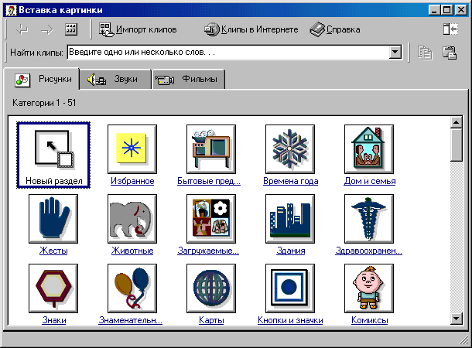
Task: Open the Карты globe icon
Action: pos(211,288)
